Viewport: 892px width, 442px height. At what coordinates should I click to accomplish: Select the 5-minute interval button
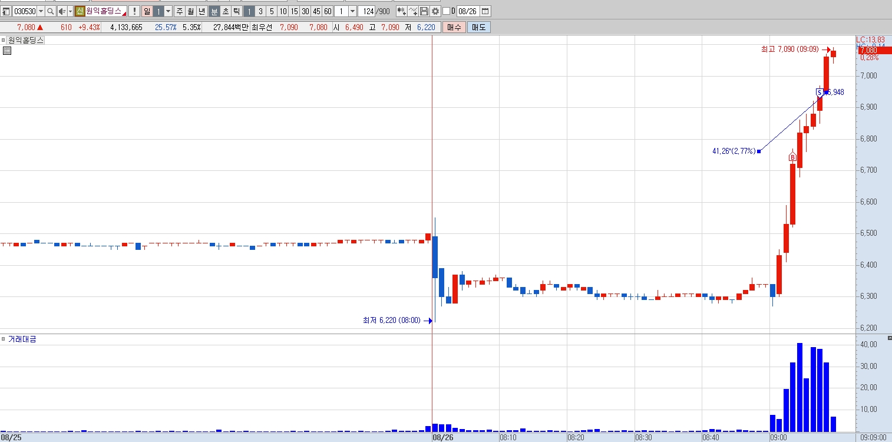(x=272, y=11)
